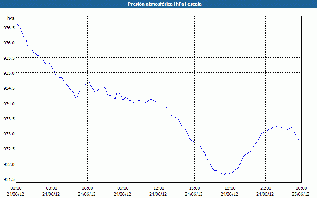This screenshot has height=198, width=317.
Task: Click the pressure curve minimum near 17:30
Action: click(224, 175)
